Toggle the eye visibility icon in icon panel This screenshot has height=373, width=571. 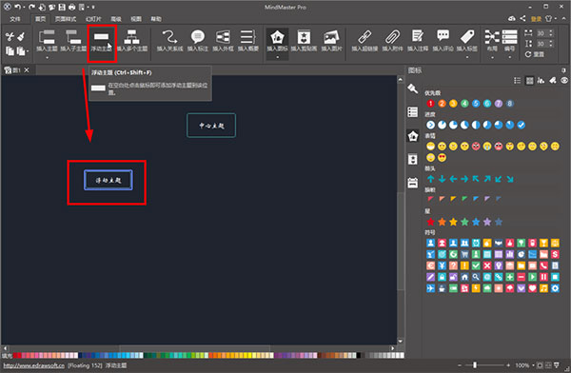click(x=564, y=81)
